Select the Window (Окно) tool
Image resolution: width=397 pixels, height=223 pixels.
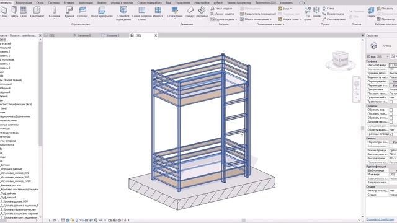[24, 12]
